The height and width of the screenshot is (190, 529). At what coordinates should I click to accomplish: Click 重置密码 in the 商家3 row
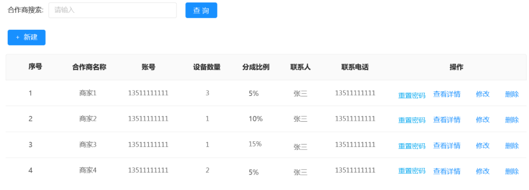coord(412,146)
